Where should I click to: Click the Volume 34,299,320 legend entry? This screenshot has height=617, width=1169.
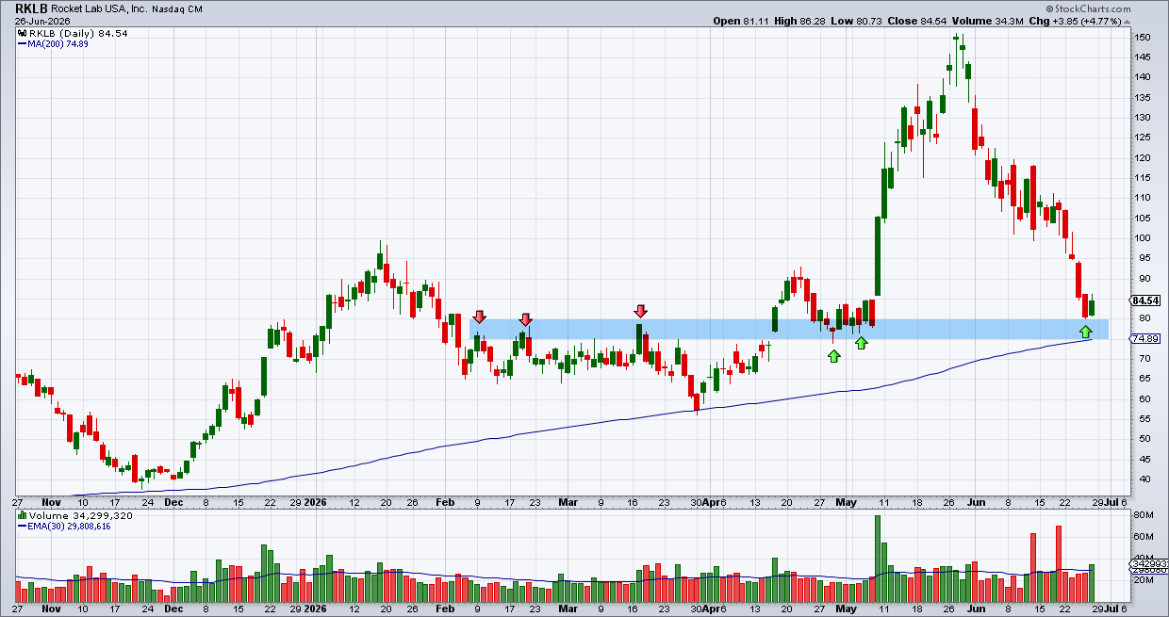click(76, 516)
